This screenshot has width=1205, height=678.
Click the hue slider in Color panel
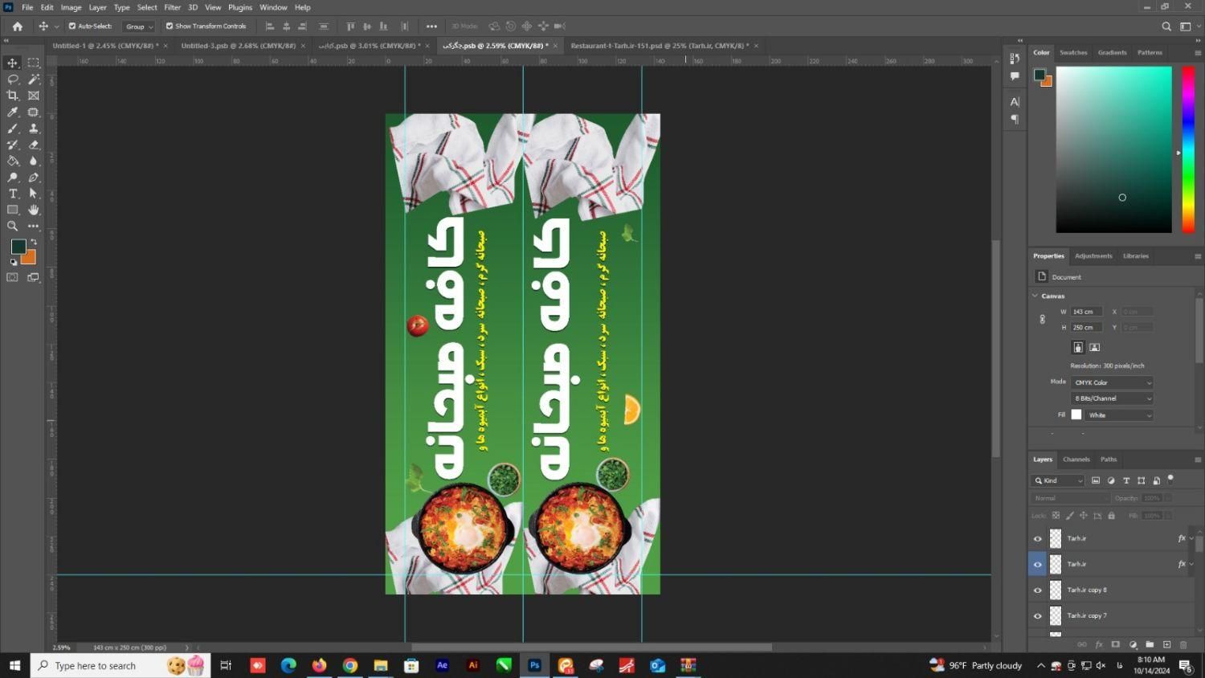(1187, 149)
